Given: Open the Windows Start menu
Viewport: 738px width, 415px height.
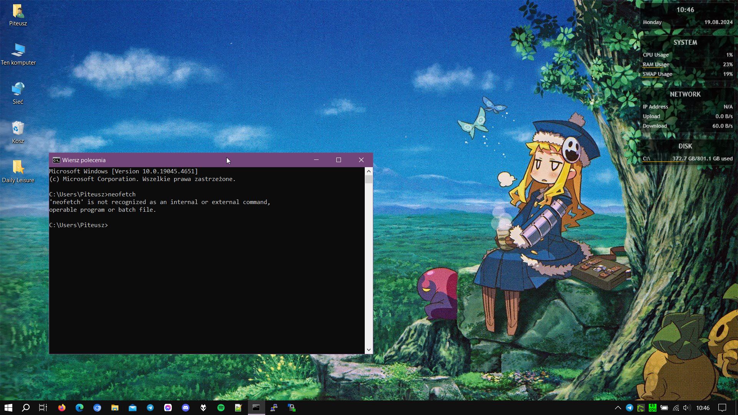Looking at the screenshot, I should click(x=8, y=408).
